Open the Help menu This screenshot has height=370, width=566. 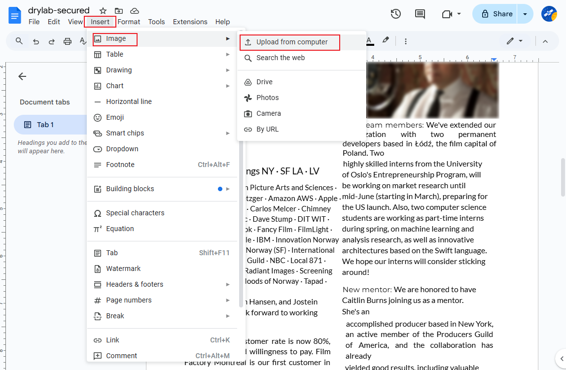(x=222, y=22)
